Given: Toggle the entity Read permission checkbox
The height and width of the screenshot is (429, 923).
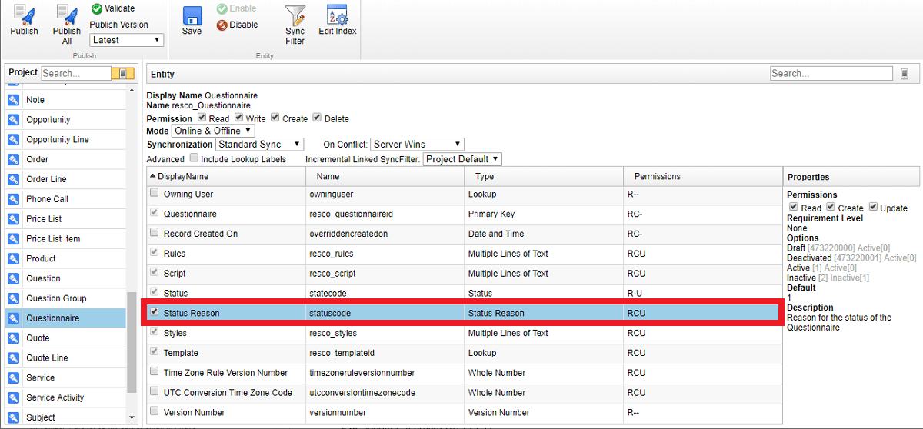Looking at the screenshot, I should click(202, 118).
